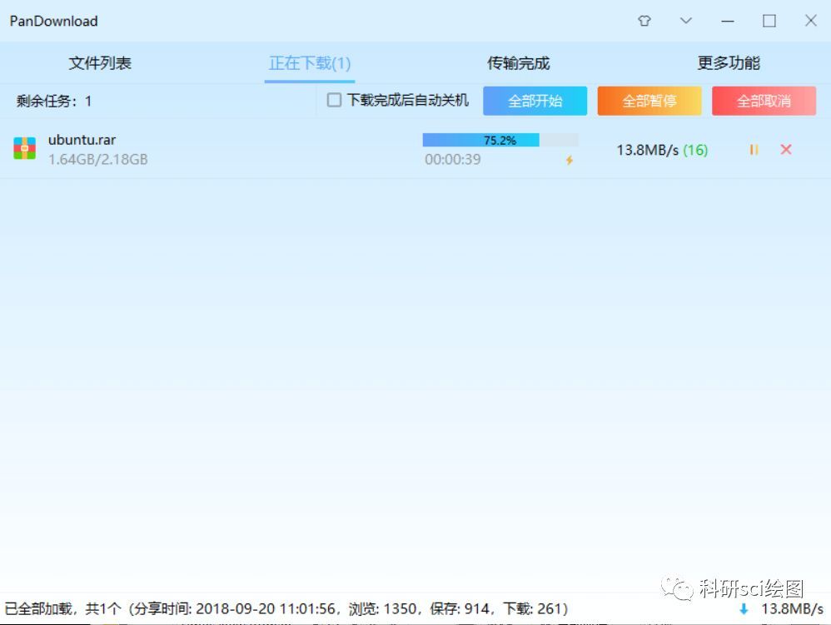Click the 全部开始 button
The height and width of the screenshot is (625, 831).
click(535, 101)
